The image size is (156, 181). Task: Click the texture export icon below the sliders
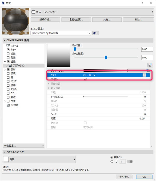click(150, 65)
